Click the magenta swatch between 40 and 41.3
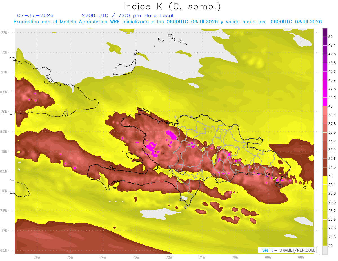The height and width of the screenshot is (261, 338). [325, 102]
